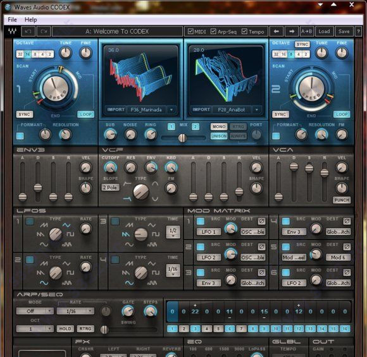Enable LFO 1 on/off square
The image size is (367, 357).
(x=30, y=221)
